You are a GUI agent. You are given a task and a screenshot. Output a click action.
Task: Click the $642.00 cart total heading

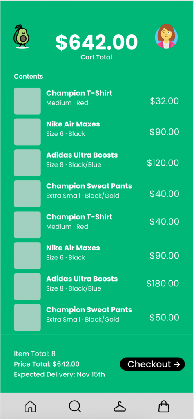tap(96, 43)
